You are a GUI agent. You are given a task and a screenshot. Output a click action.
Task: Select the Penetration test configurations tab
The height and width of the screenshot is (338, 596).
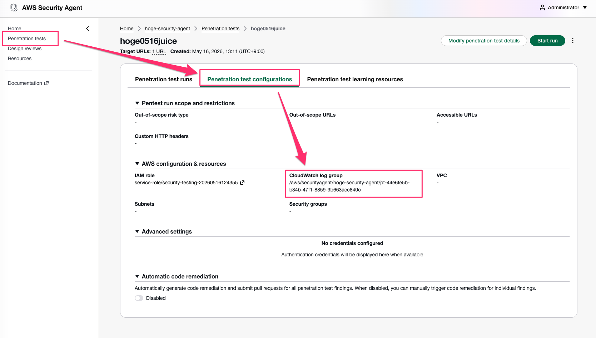250,79
